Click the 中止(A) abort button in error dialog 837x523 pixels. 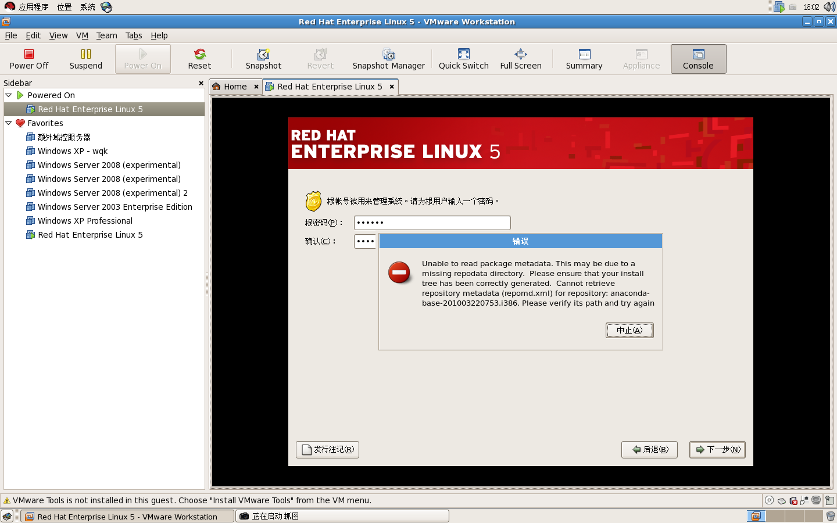(x=629, y=330)
